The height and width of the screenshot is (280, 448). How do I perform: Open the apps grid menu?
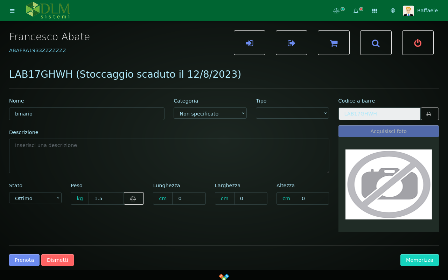(374, 11)
